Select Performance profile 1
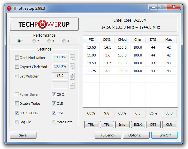Screen dimensions: 188x149 pos(19,41)
